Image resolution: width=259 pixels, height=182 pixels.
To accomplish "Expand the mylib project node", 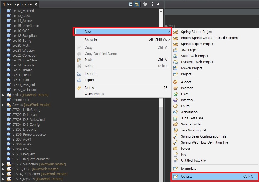I will tap(3, 95).
